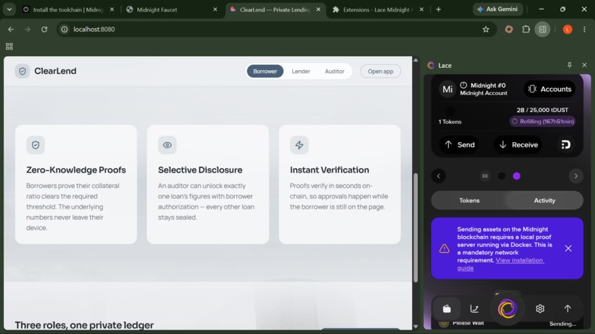Viewport: 595px width, 334px height.
Task: Click the page vertical scrollbar thumb
Action: 416,228
